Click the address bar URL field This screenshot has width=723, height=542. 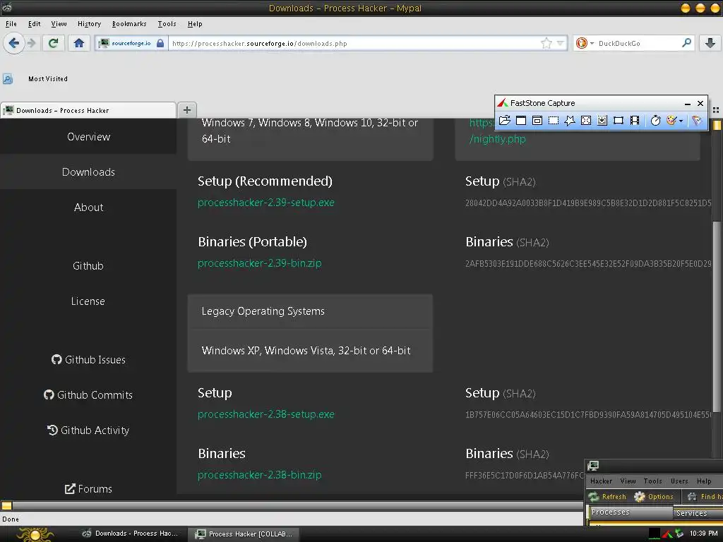coord(355,43)
